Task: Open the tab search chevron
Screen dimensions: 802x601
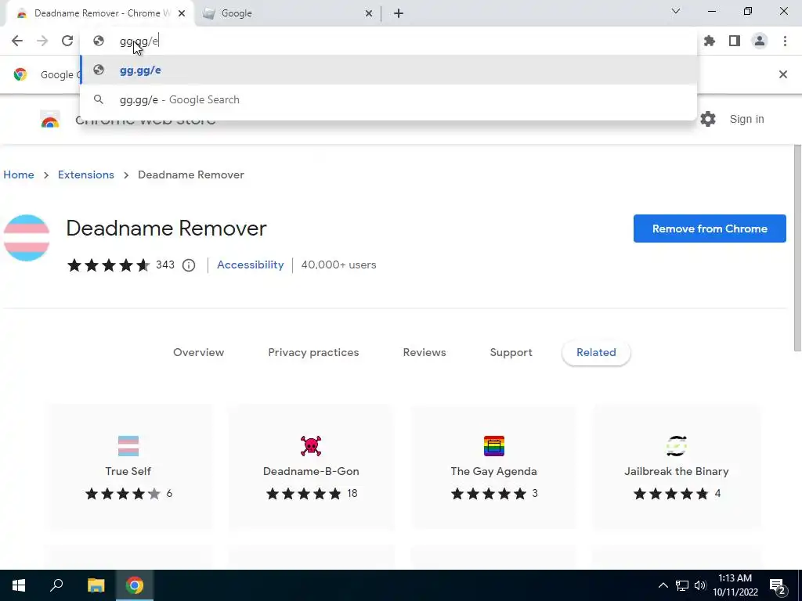Action: (x=676, y=11)
